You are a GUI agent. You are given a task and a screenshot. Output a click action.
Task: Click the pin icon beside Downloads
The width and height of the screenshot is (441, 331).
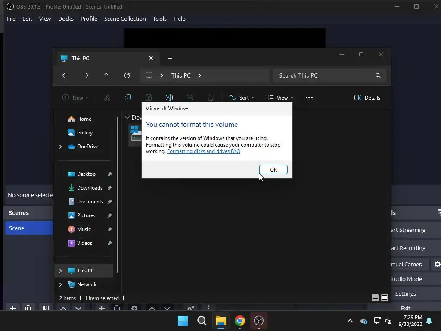(109, 188)
